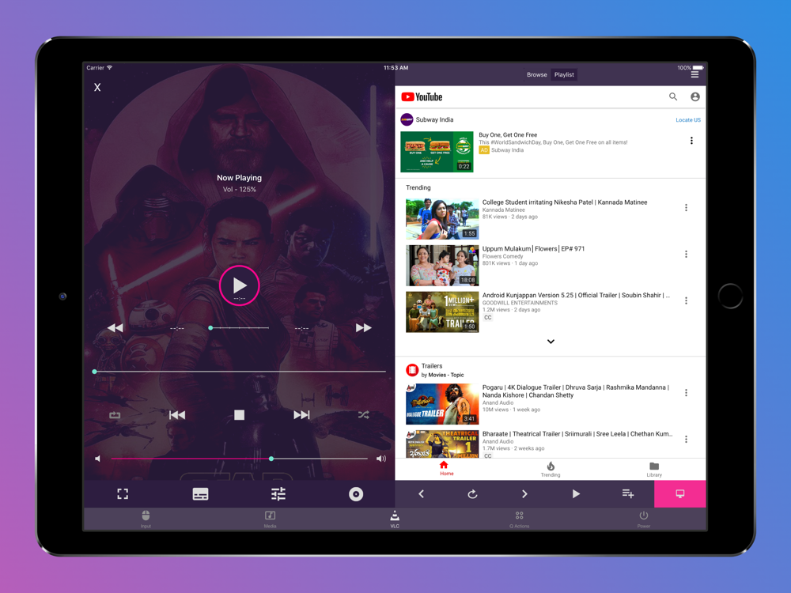Screen dimensions: 791x593
Task: Open the Q Actions tab
Action: click(519, 519)
